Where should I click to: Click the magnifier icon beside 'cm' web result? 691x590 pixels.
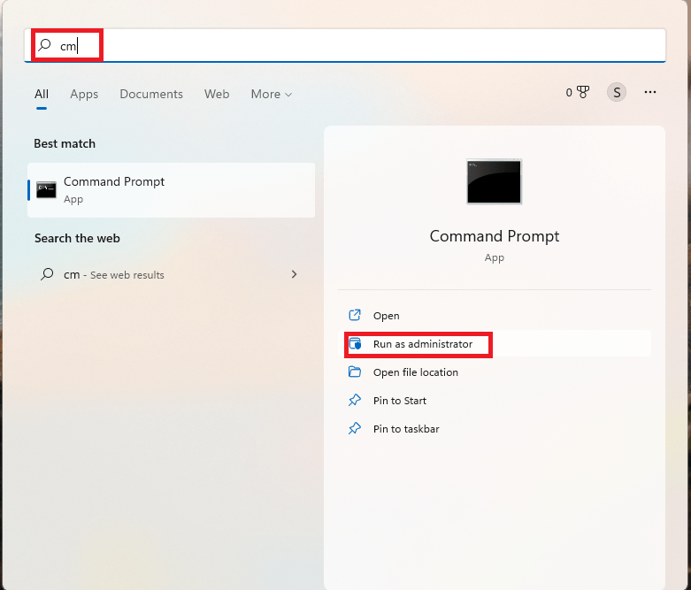coord(47,274)
